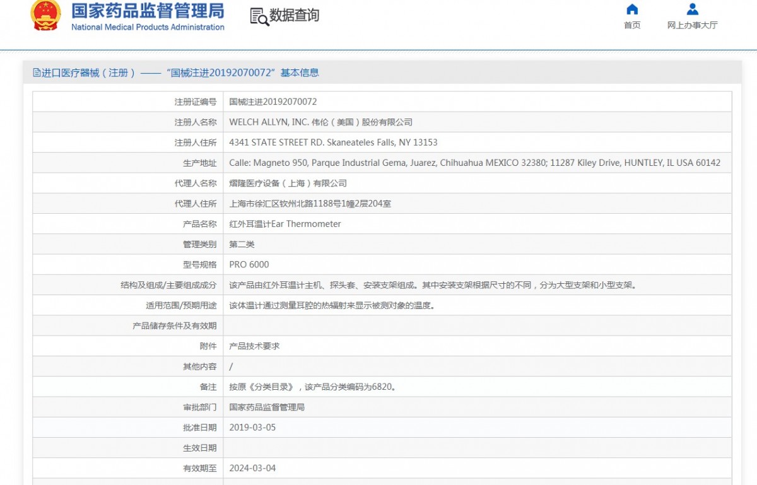This screenshot has height=485, width=757.
Task: Select the 4341 STATE STREET RD. address
Action: pos(334,143)
